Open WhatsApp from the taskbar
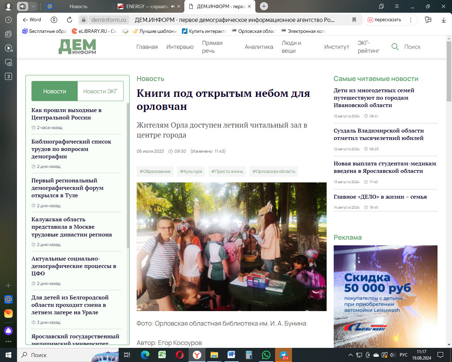The height and width of the screenshot is (362, 452). pos(266,355)
